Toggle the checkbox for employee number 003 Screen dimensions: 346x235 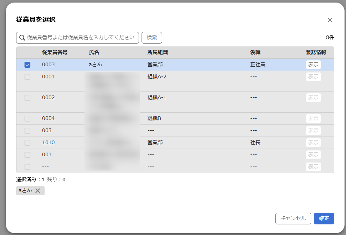click(x=27, y=131)
